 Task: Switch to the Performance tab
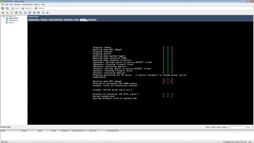68,20
